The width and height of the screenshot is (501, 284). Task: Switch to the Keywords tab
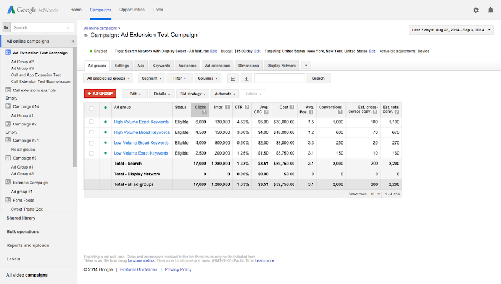161,66
